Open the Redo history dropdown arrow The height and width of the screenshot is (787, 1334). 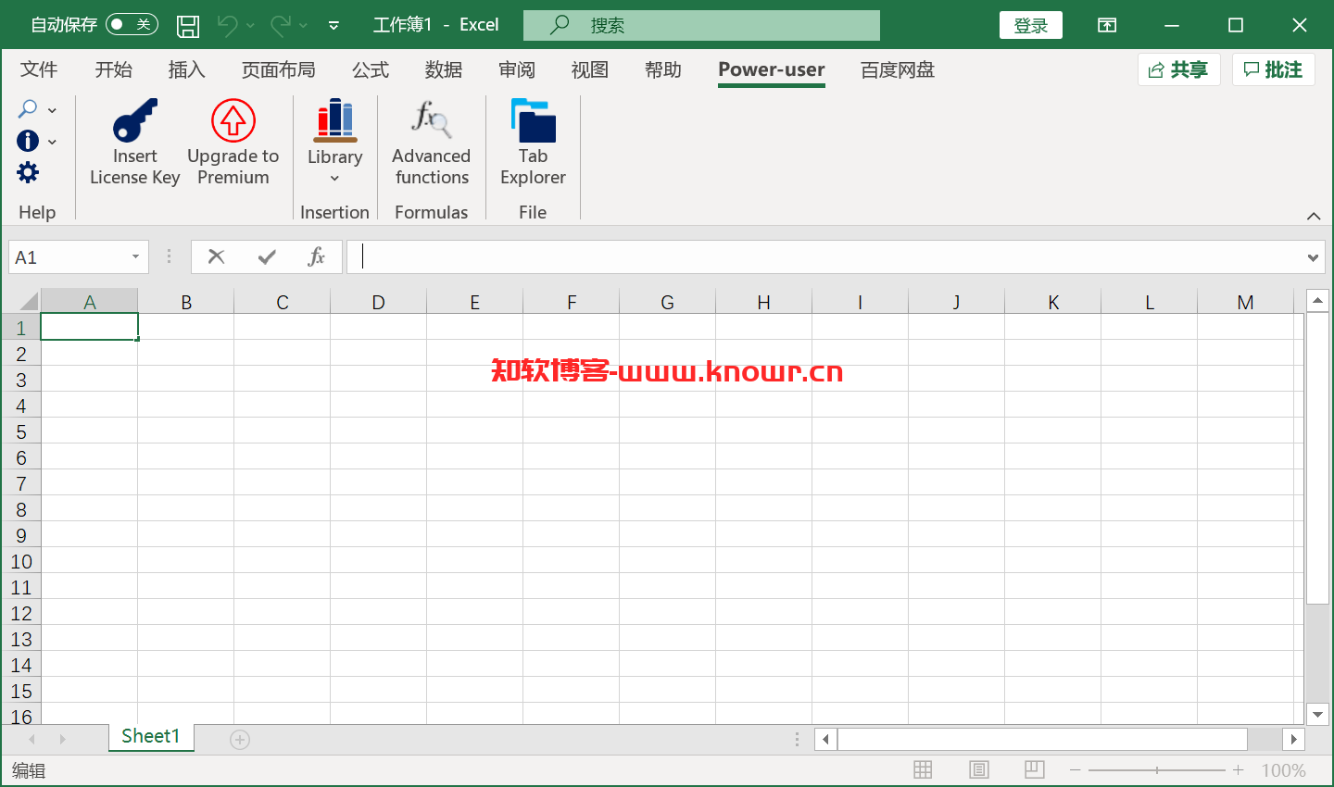click(x=303, y=26)
